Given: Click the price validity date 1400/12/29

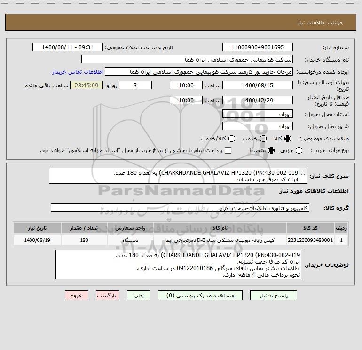Looking at the screenshot, I should [x=258, y=100].
